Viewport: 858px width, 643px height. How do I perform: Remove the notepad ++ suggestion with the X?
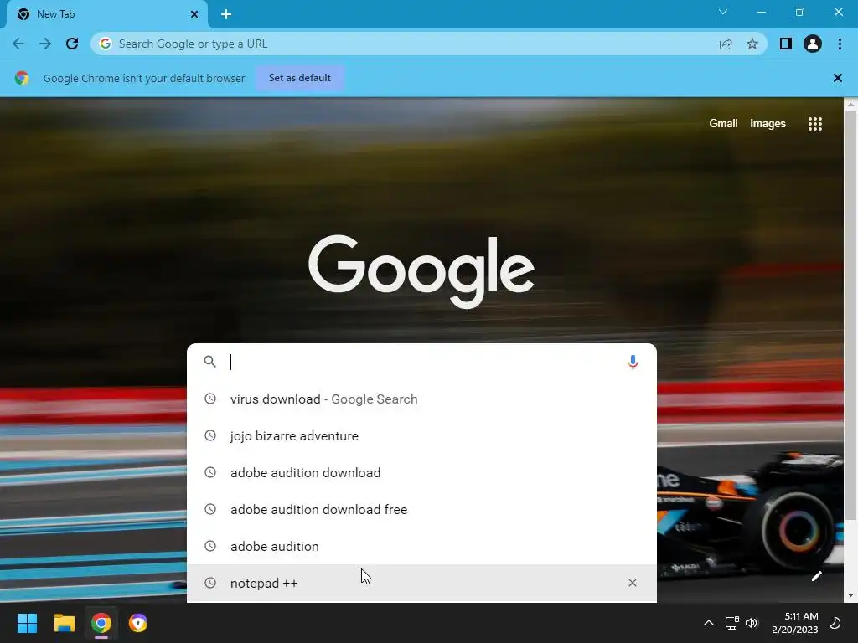(633, 583)
